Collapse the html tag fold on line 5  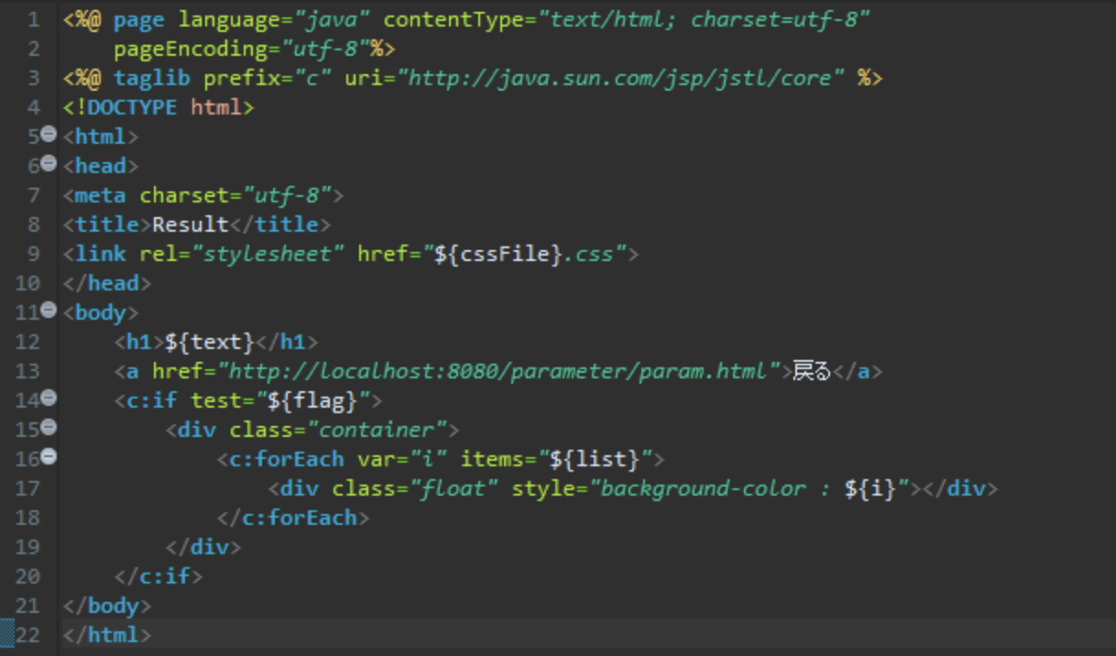pos(49,135)
